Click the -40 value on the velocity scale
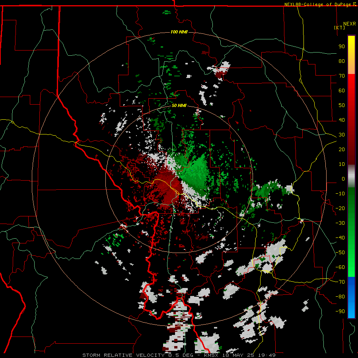The width and height of the screenshot is (358, 358). (340, 238)
